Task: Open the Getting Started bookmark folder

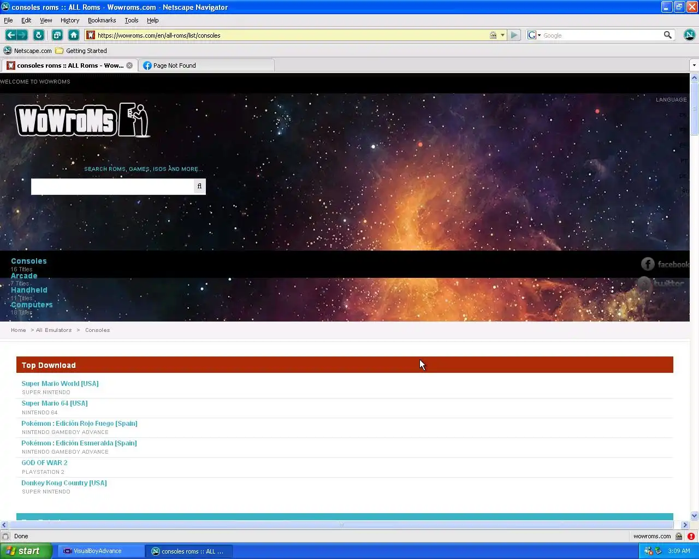Action: pos(81,51)
